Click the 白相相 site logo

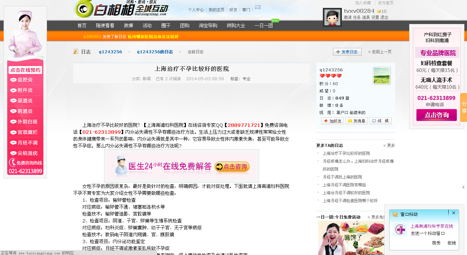[108, 9]
